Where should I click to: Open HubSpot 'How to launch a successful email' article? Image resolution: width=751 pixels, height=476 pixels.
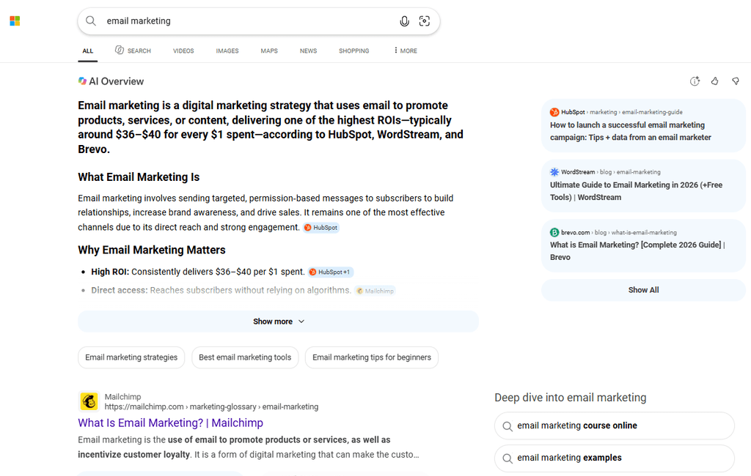pos(630,131)
